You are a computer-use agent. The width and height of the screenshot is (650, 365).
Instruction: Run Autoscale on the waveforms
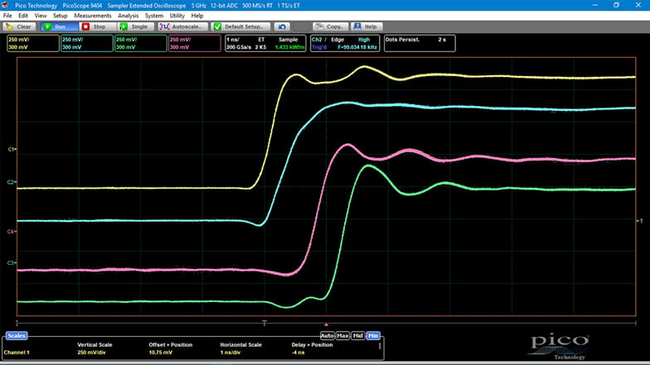coord(182,26)
